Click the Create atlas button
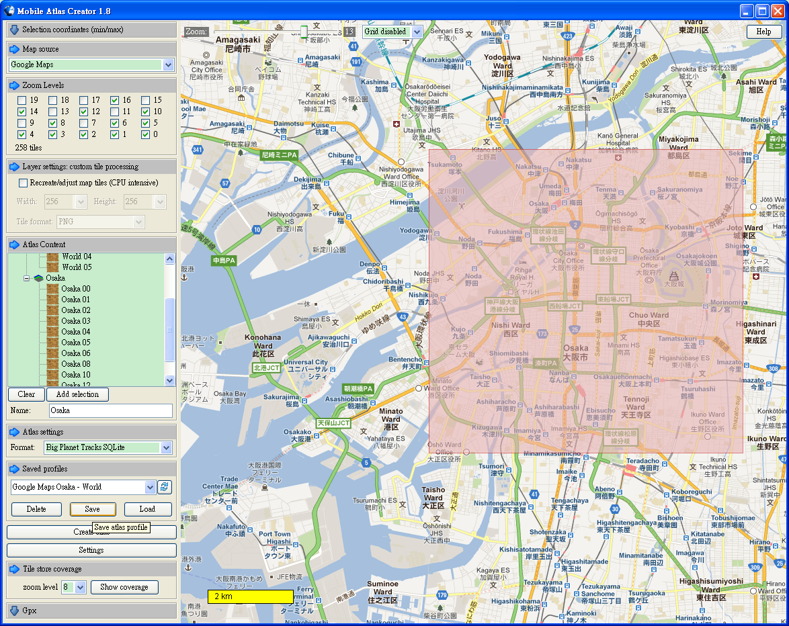The height and width of the screenshot is (626, 789). click(x=91, y=532)
